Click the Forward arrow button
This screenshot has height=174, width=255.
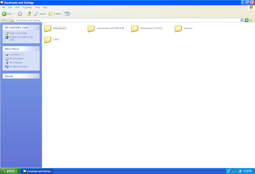(x=20, y=14)
